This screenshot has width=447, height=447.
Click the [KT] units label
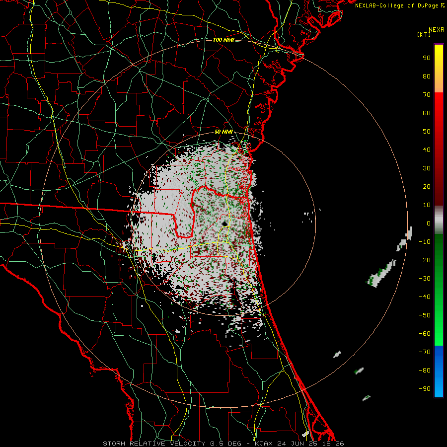point(424,34)
